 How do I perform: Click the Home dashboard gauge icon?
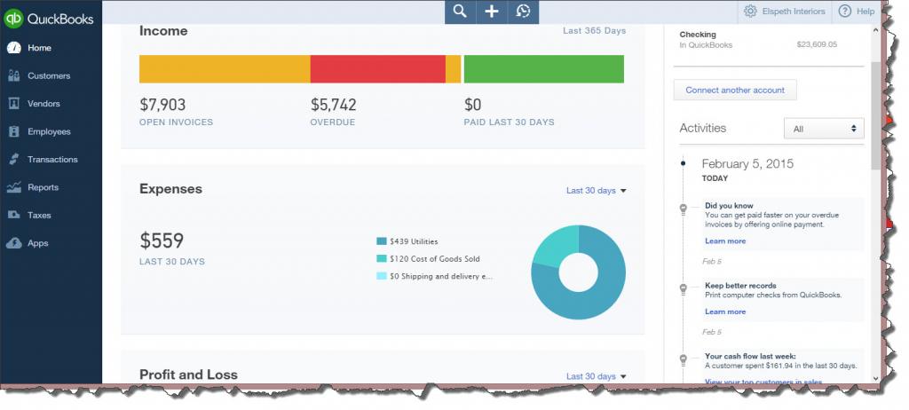pos(14,48)
